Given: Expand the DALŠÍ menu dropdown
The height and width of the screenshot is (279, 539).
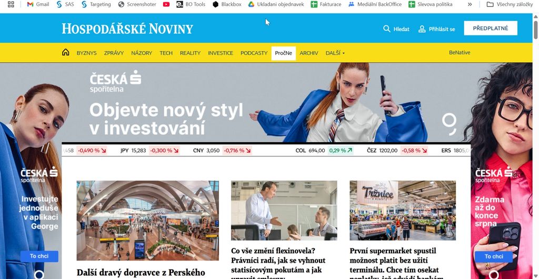Looking at the screenshot, I should pos(335,53).
